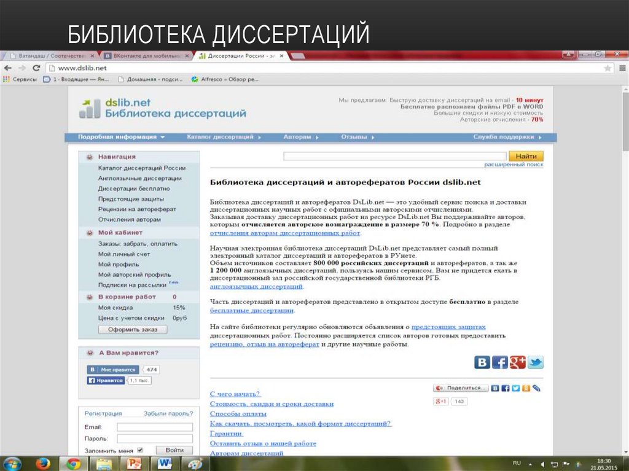Image resolution: width=629 pixels, height=471 pixels.
Task: Click the Пароль input field
Action: 154,438
